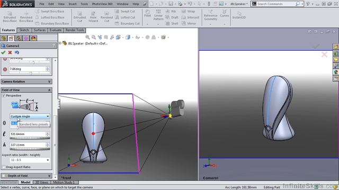
Task: Open the PhotoView 360 menu
Action: (x=102, y=4)
